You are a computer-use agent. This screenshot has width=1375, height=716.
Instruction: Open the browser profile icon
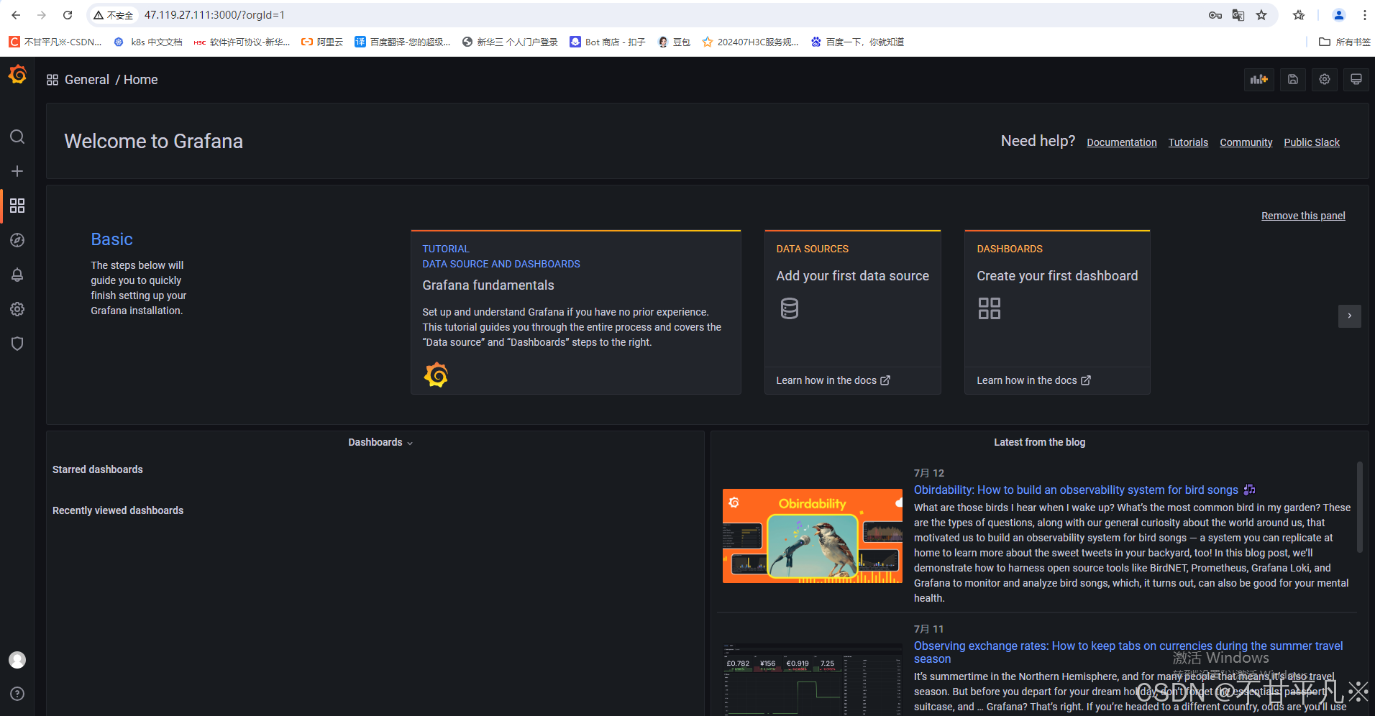pyautogui.click(x=1339, y=15)
